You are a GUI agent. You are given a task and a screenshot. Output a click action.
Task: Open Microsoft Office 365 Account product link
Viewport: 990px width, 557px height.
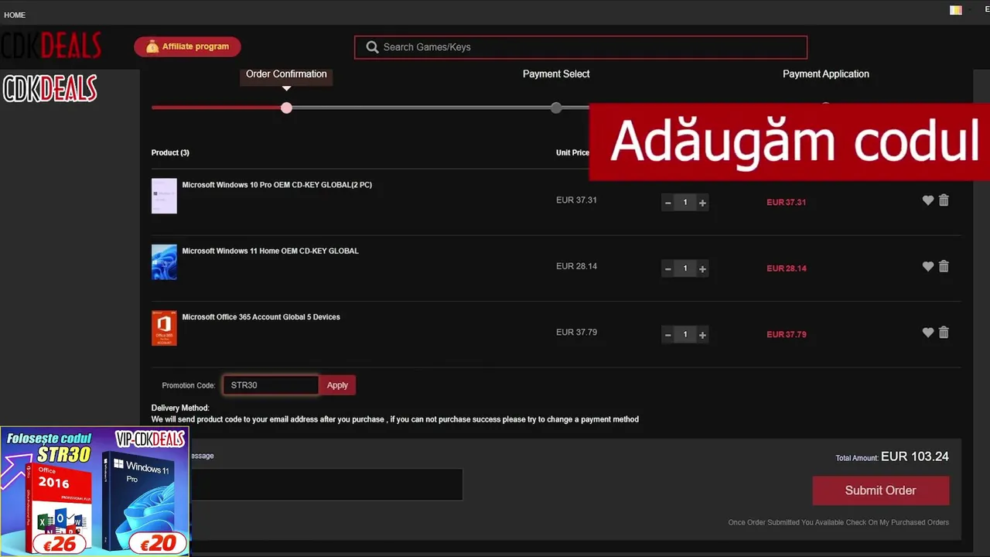(x=261, y=317)
